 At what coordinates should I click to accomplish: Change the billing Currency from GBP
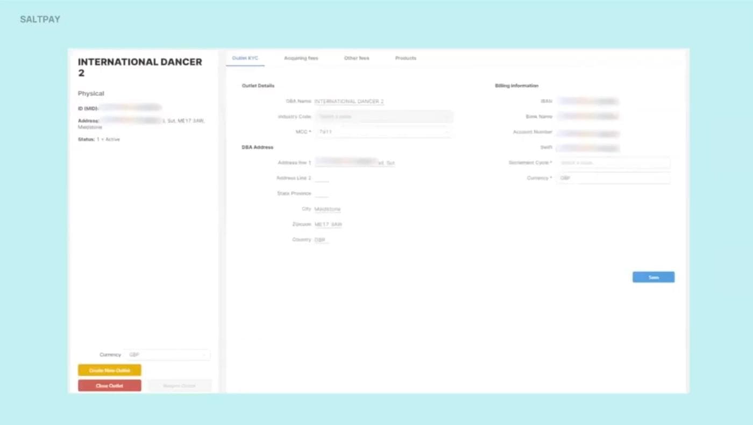[613, 178]
